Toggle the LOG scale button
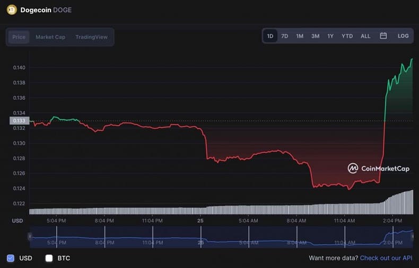 403,36
